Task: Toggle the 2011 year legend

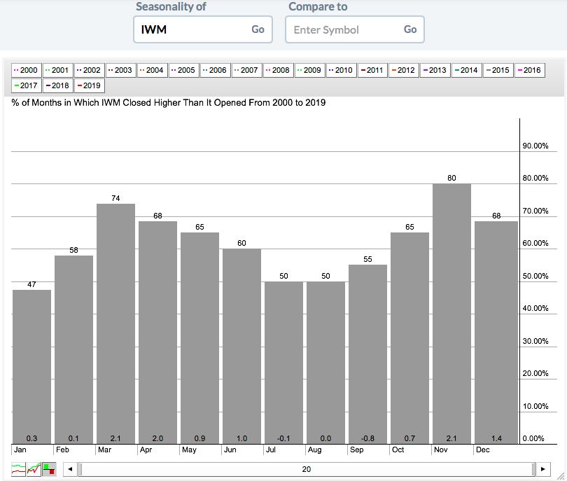Action: tap(372, 70)
